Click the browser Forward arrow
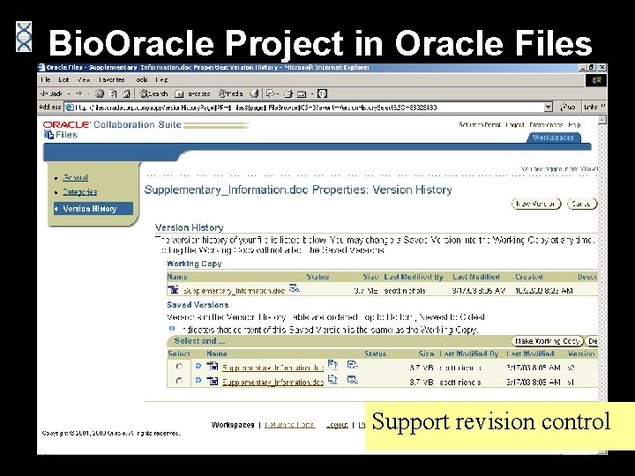The width and height of the screenshot is (635, 476). [79, 93]
